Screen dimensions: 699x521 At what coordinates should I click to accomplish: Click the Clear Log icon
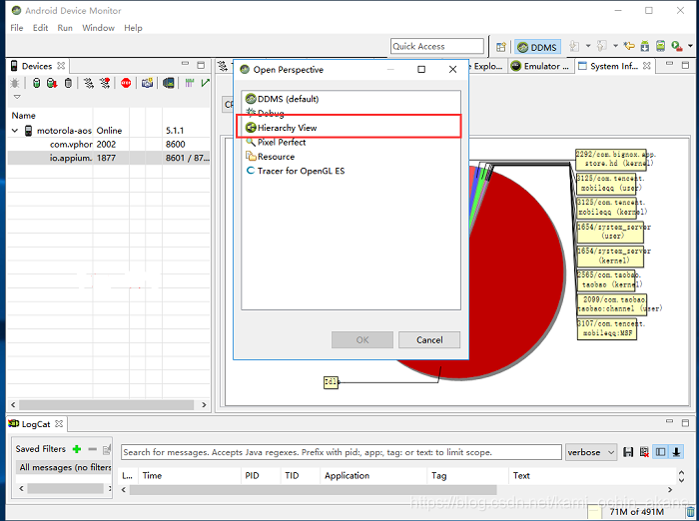(x=644, y=452)
